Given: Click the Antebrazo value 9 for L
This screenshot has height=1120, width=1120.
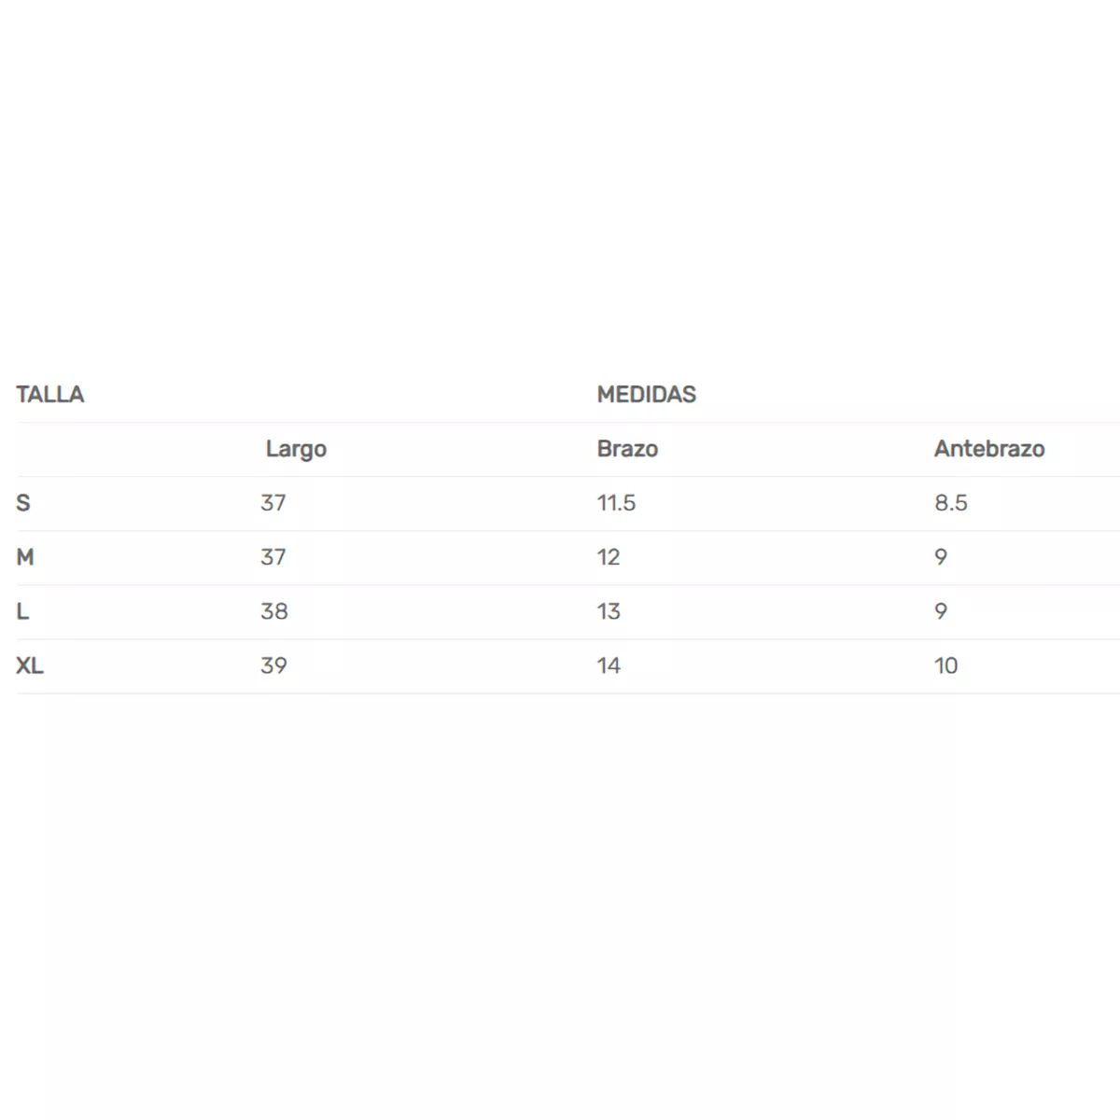Looking at the screenshot, I should (941, 611).
